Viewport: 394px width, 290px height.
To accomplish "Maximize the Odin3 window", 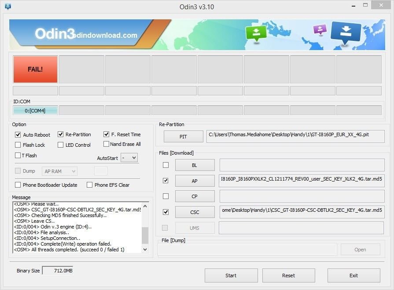I will click(365, 5).
